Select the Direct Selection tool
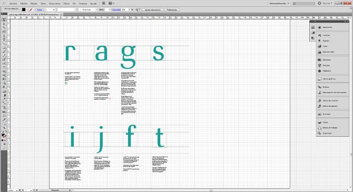The width and height of the screenshot is (353, 192). click(x=4, y=24)
